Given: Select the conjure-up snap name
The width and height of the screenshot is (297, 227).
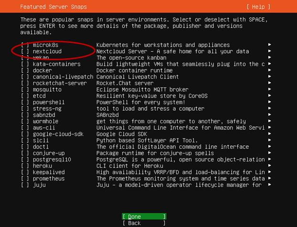Looking at the screenshot, I should [x=49, y=153].
